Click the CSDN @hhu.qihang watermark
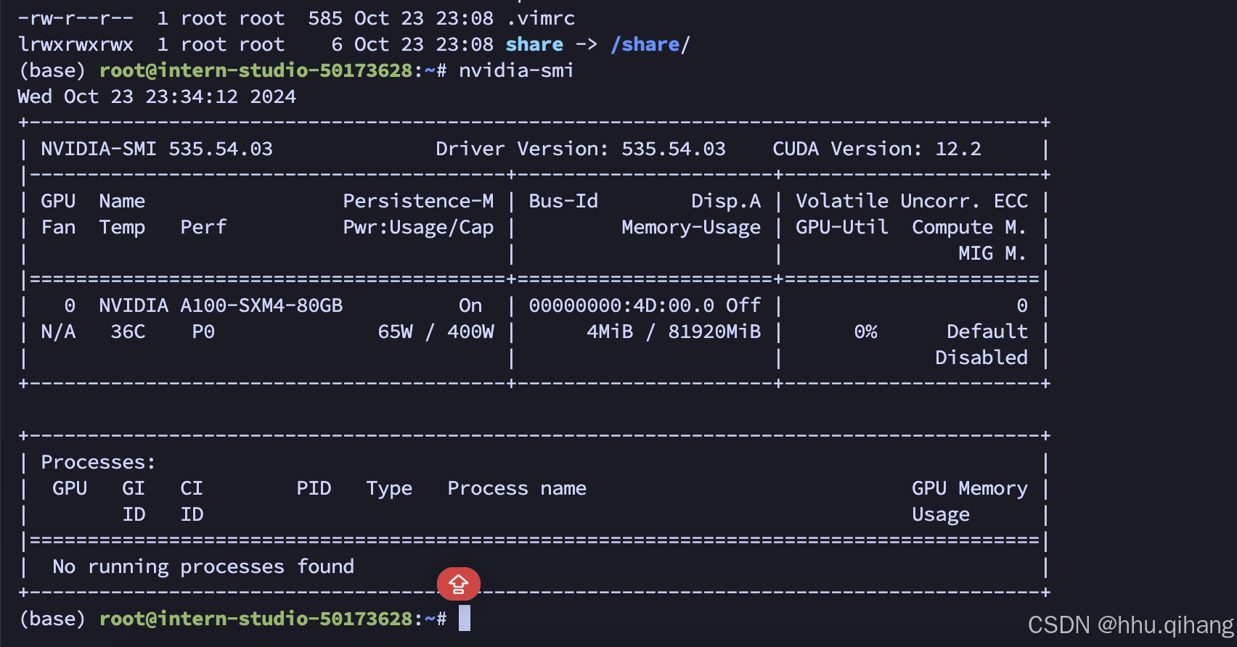The height and width of the screenshot is (647, 1237). point(1131,625)
